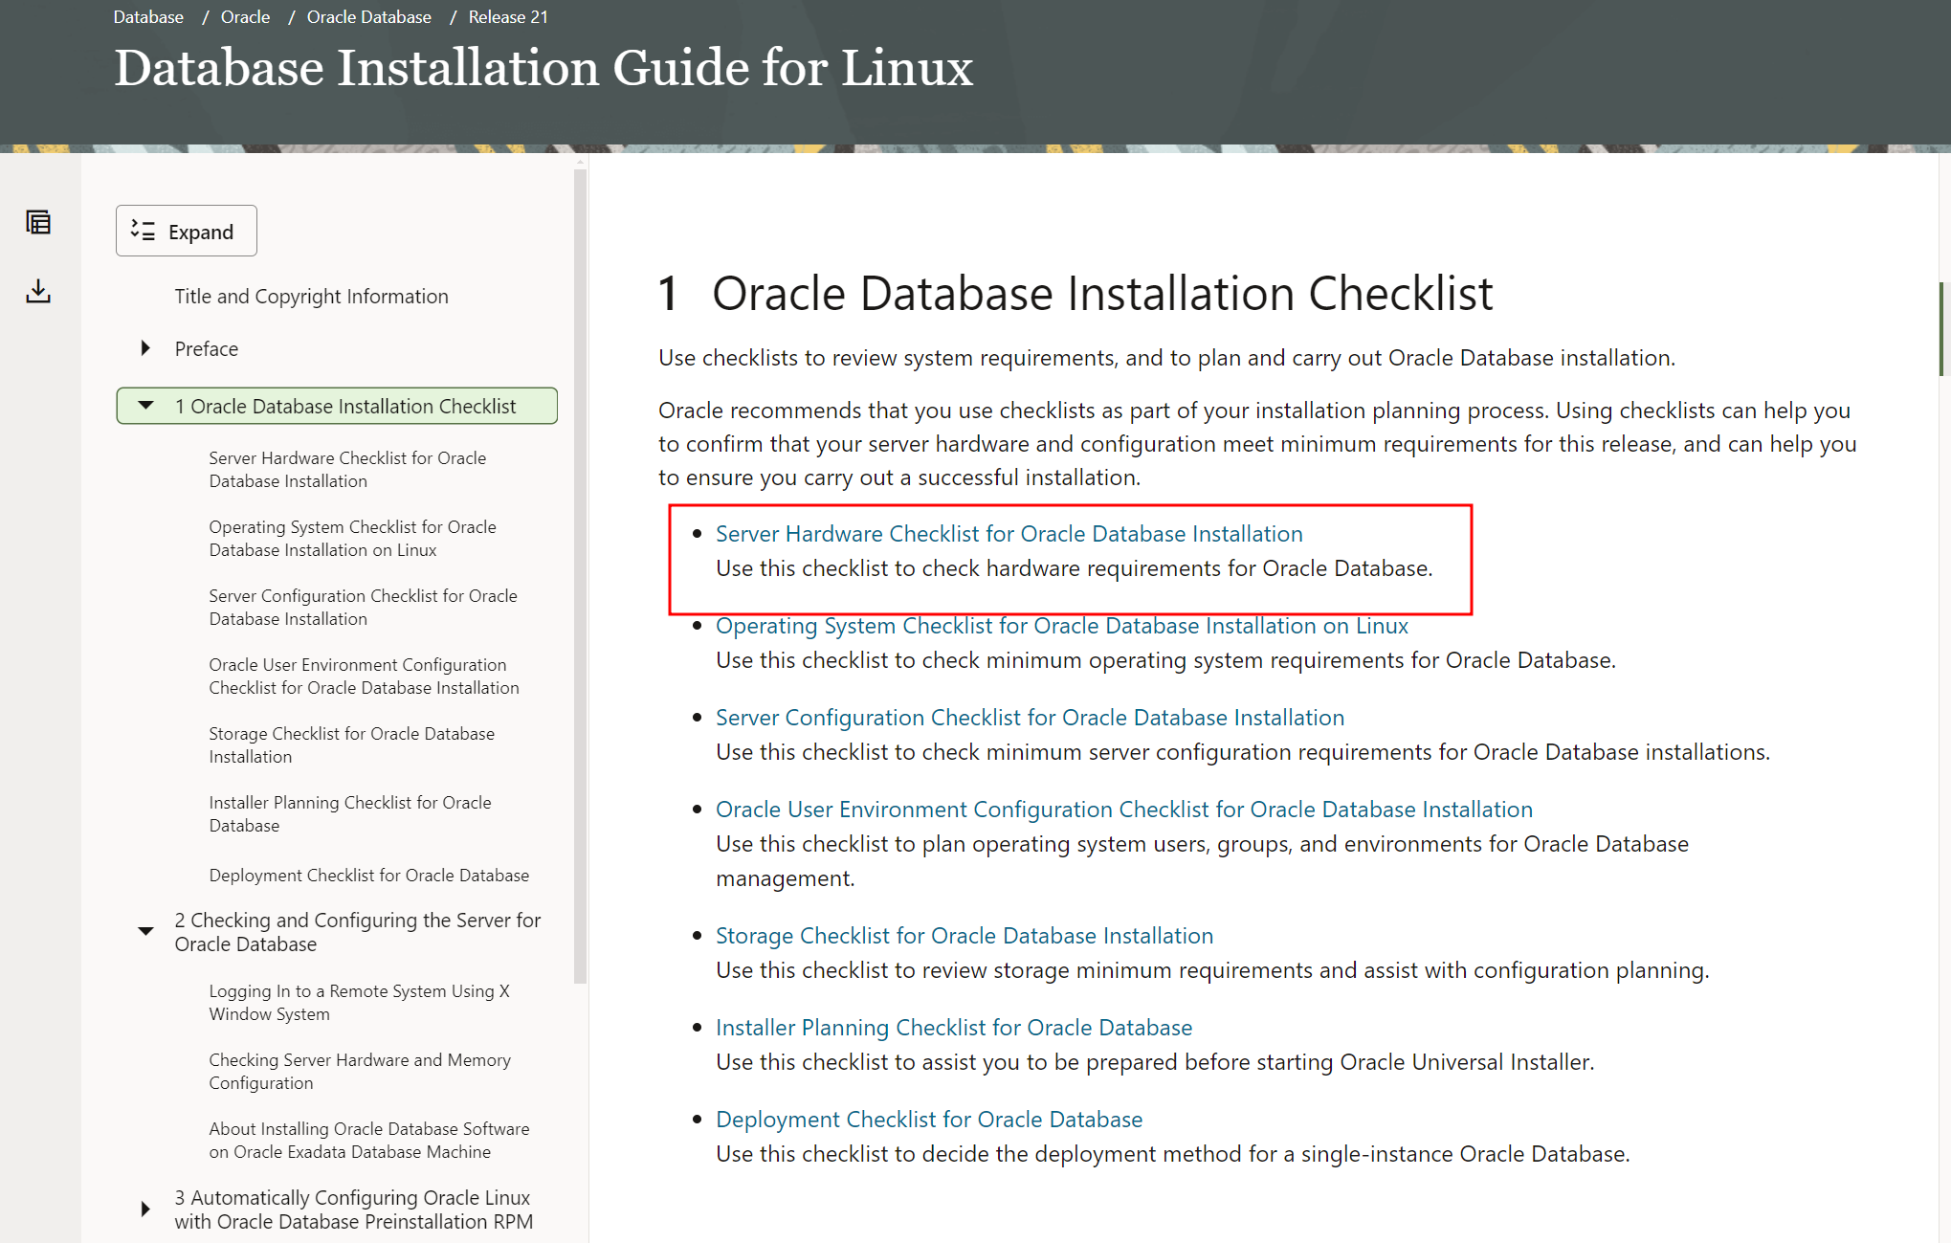Open Oracle User Environment Configuration Checklist link
Image resolution: width=1951 pixels, height=1243 pixels.
[1123, 809]
